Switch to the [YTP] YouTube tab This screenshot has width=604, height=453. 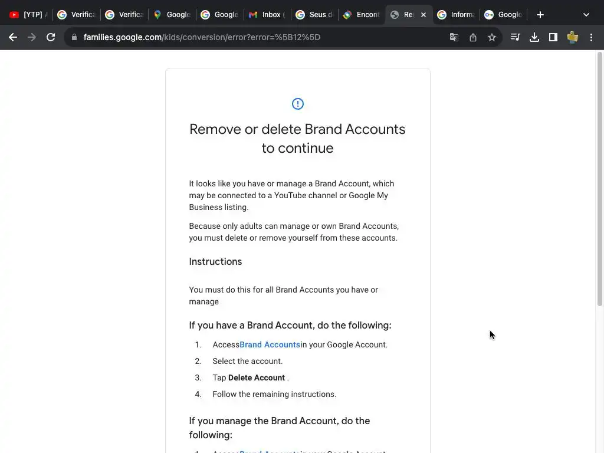point(28,15)
